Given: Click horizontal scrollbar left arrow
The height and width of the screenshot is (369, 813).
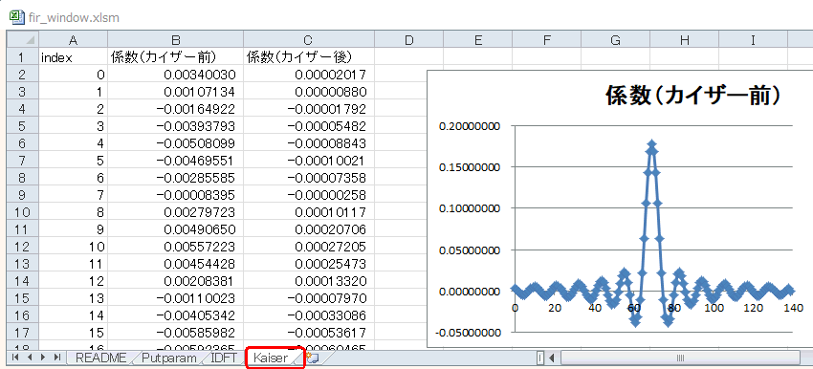Looking at the screenshot, I should click(x=552, y=358).
